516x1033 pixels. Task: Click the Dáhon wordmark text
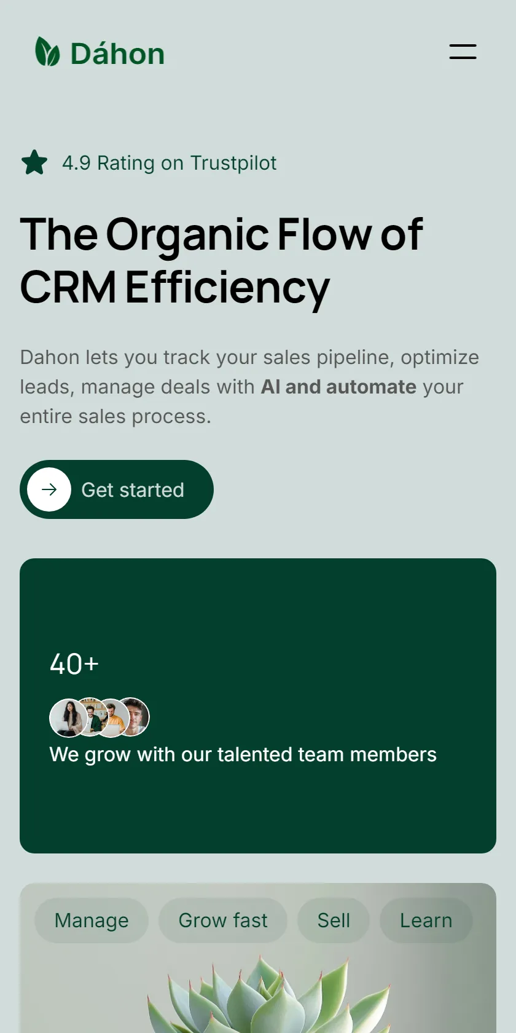118,53
